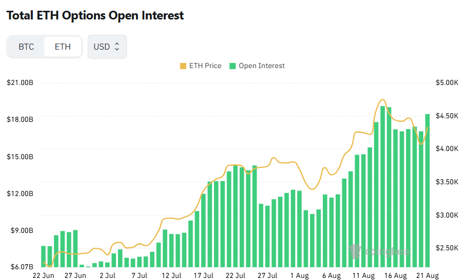
Task: Open the USD currency dropdown
Action: click(x=107, y=47)
